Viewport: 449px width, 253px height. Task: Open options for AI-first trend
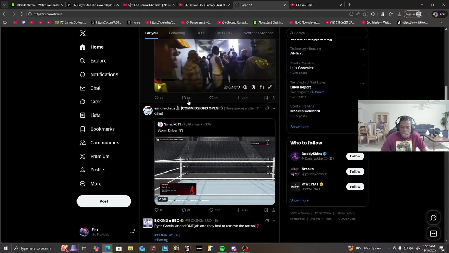pos(362,50)
